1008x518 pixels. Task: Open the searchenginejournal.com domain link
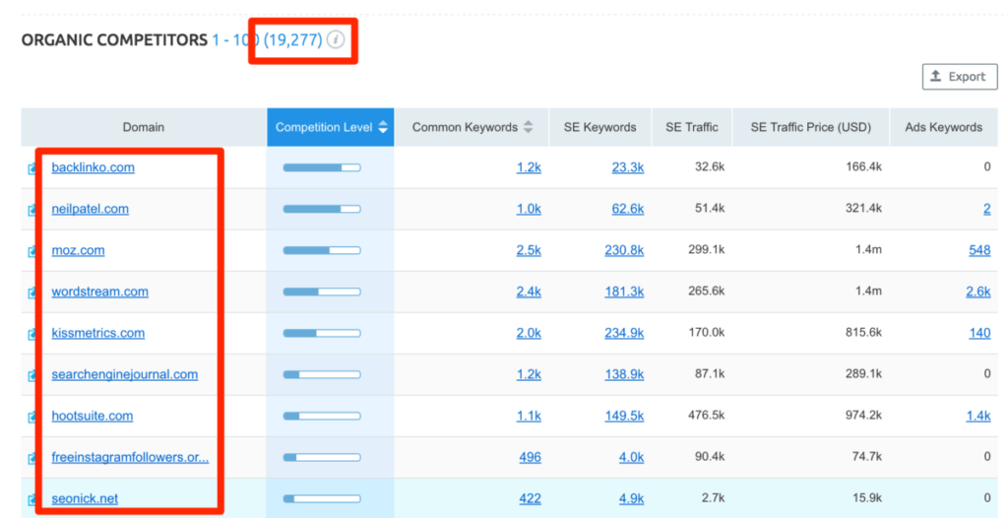pos(125,374)
